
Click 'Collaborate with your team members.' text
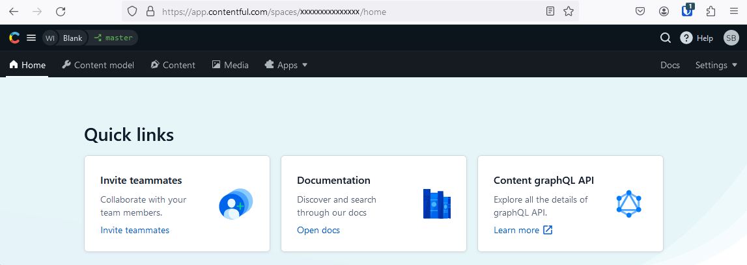point(143,206)
